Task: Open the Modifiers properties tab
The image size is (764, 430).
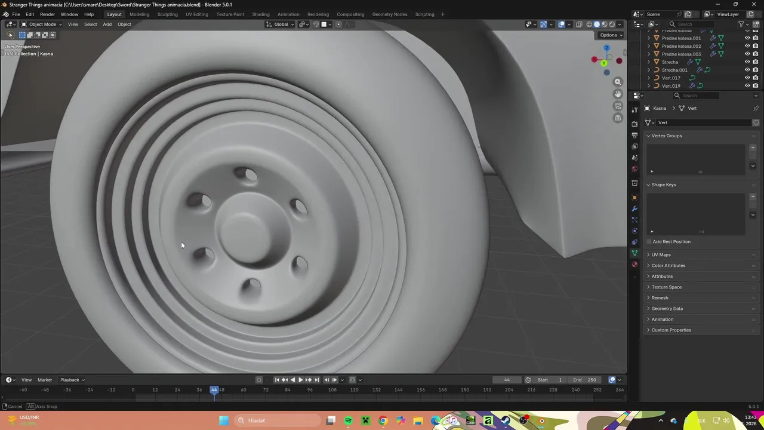Action: 634,208
